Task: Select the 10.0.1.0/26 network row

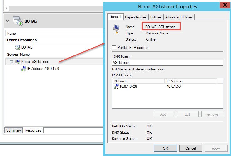Action: pyautogui.click(x=167, y=86)
